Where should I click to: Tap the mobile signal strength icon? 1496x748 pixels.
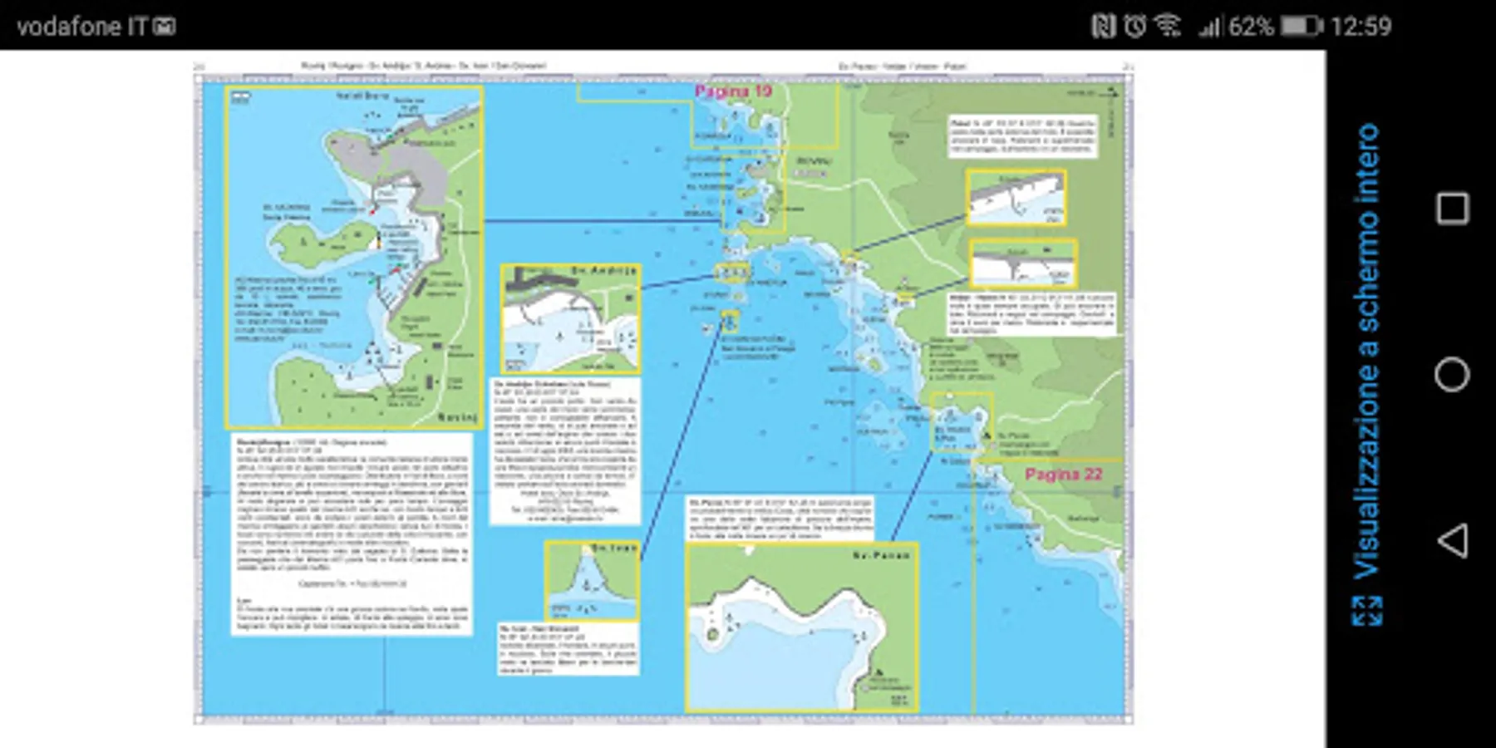pos(1209,27)
